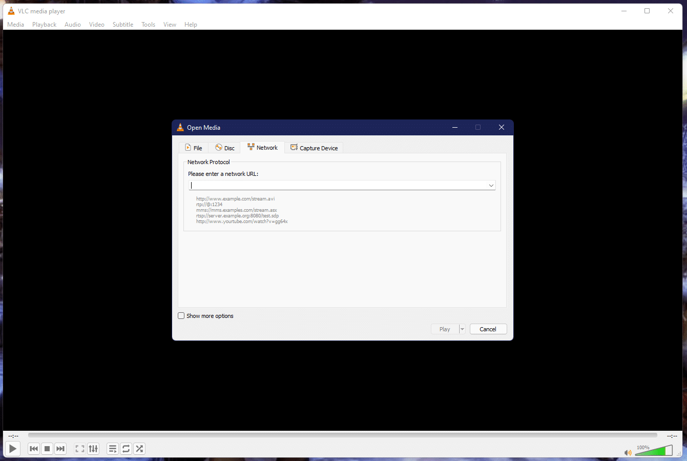The image size is (687, 461).
Task: Open the Media menu
Action: (15, 24)
